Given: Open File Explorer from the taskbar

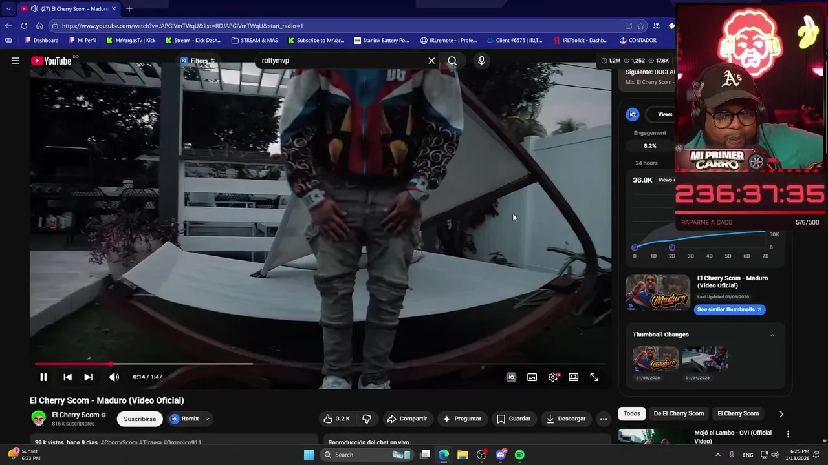Looking at the screenshot, I should tap(463, 455).
